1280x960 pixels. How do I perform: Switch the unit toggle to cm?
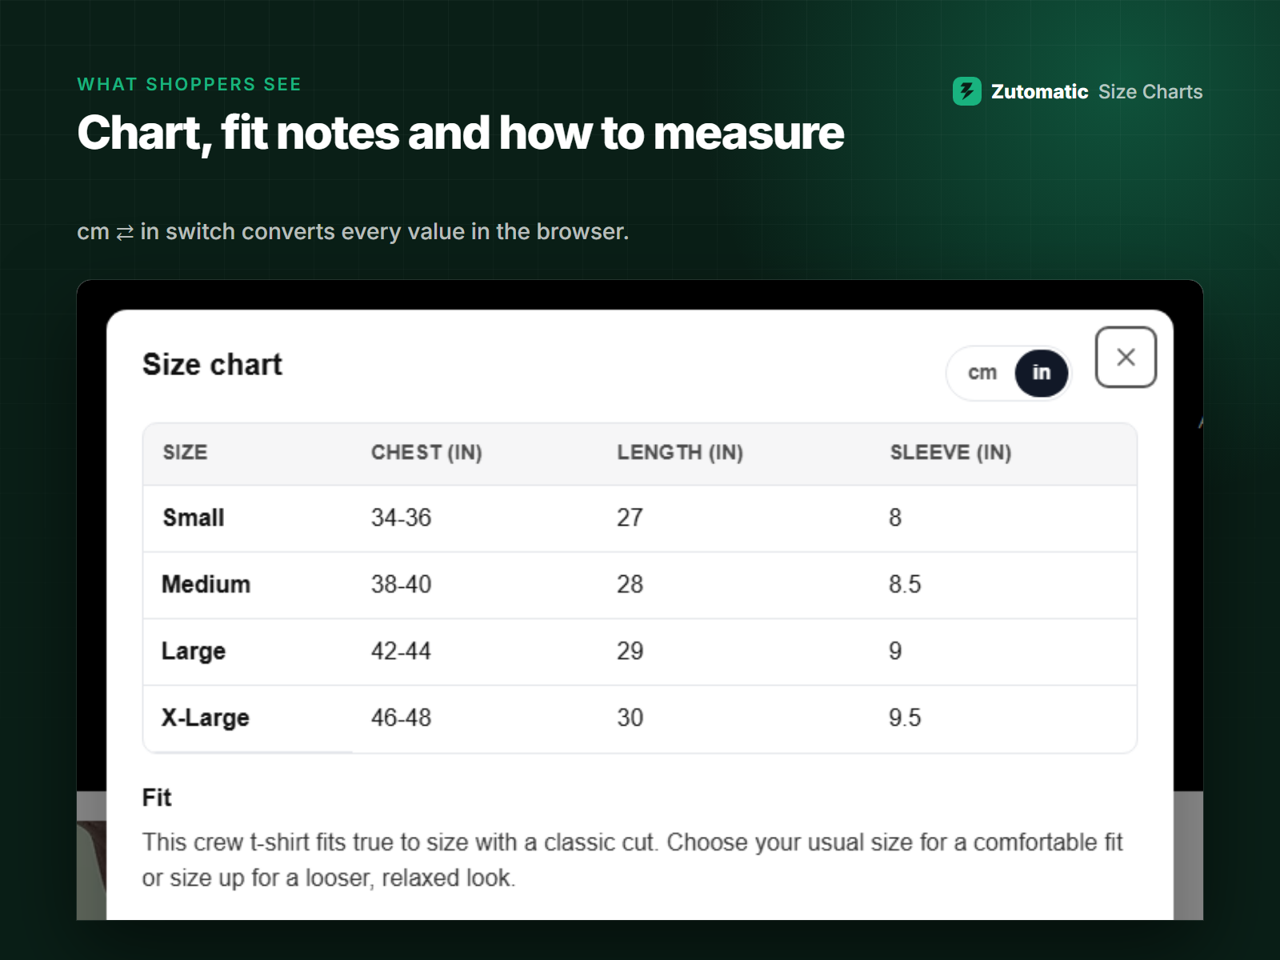[982, 373]
